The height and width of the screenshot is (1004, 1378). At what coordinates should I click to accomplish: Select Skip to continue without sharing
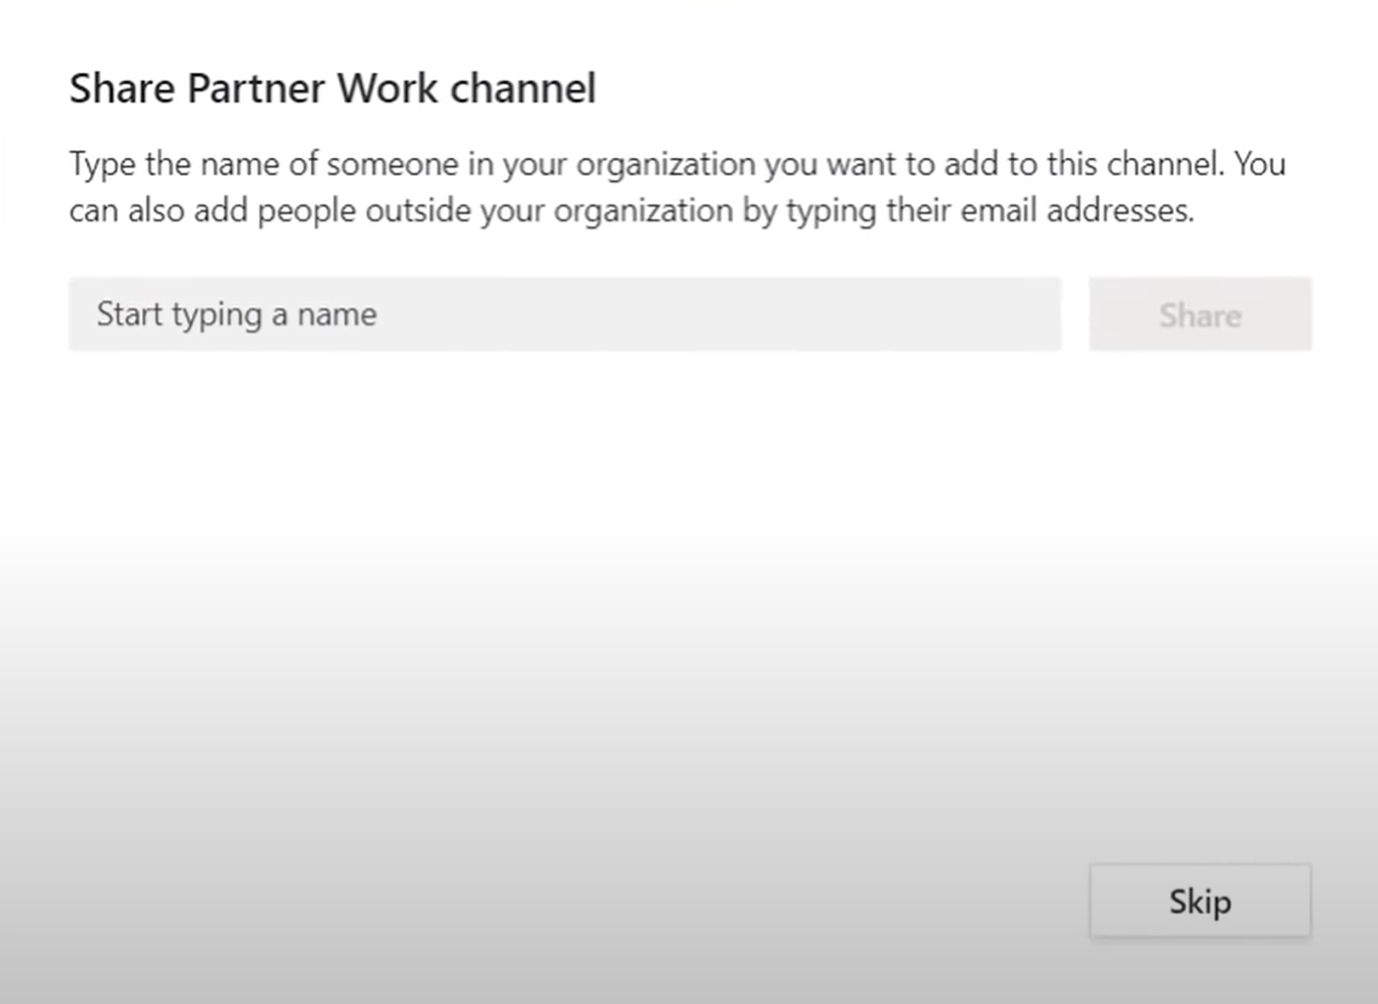pos(1199,902)
